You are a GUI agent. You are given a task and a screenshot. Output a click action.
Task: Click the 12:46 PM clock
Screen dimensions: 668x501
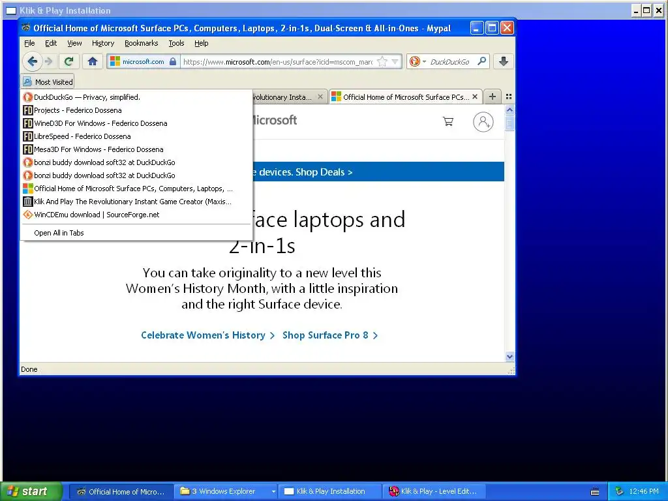point(644,492)
